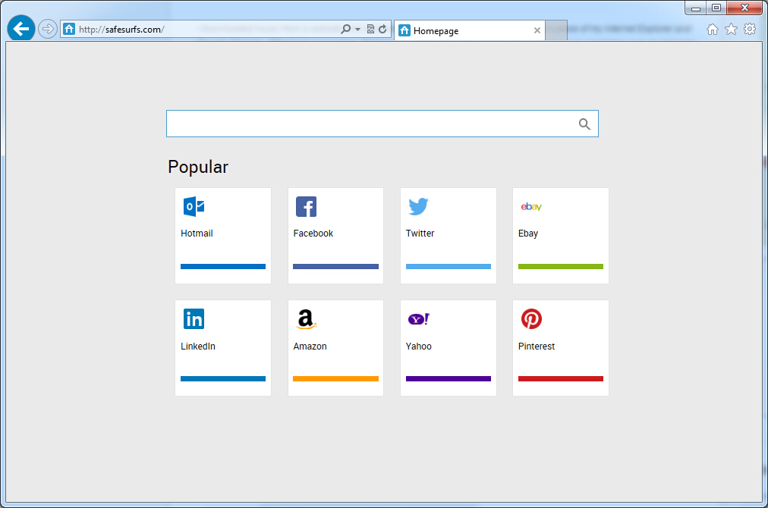The height and width of the screenshot is (508, 768).
Task: Click the Hotmail Outlook icon
Action: click(x=194, y=206)
